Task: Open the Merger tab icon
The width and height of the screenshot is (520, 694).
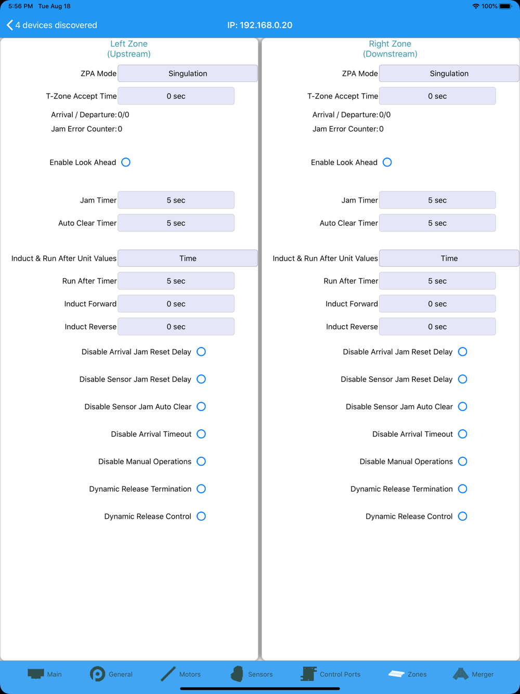Action: coord(460,674)
